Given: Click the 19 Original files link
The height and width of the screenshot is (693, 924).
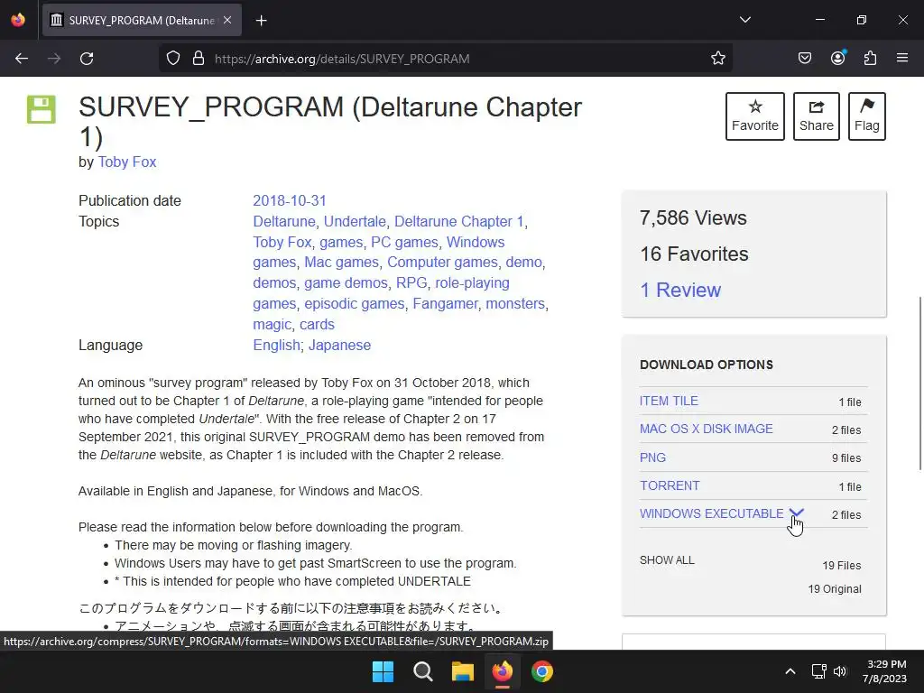Looking at the screenshot, I should (835, 589).
